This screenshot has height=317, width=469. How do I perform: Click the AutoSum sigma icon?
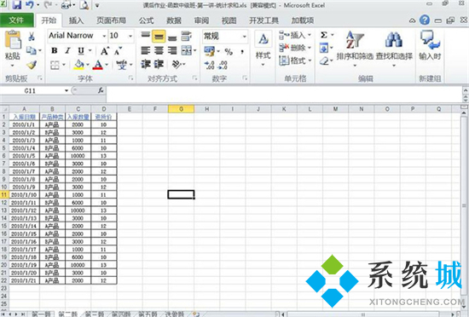324,35
